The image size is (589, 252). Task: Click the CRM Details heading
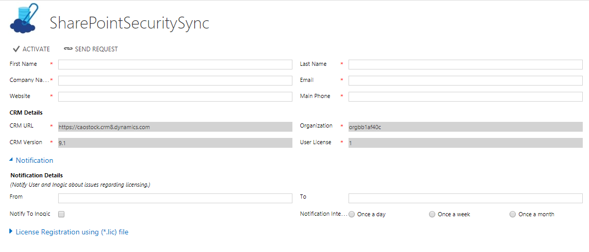tap(26, 112)
